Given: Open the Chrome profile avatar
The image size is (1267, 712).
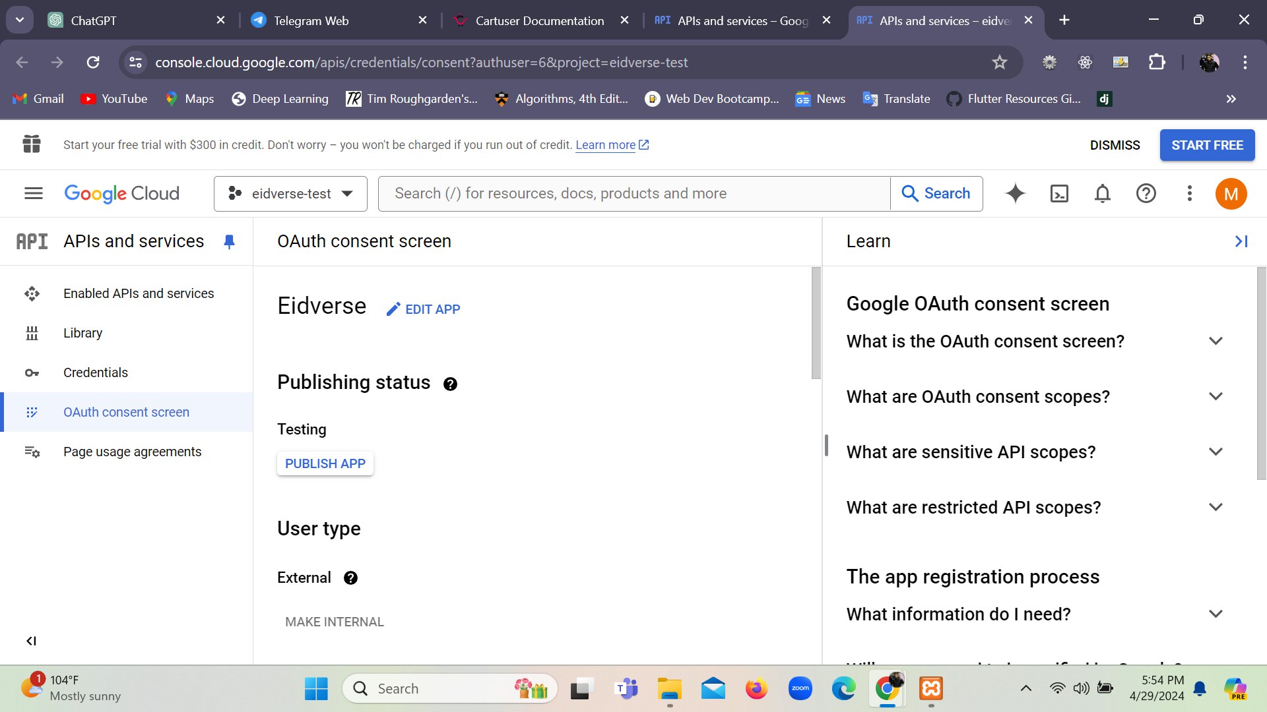Looking at the screenshot, I should 1209,62.
